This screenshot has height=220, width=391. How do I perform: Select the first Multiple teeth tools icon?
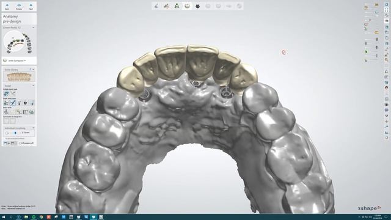(x=6, y=94)
